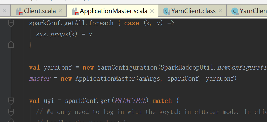Viewport: 267px width, 122px height.
Task: Click the 'master' variable in the code
Action: [x=40, y=79]
